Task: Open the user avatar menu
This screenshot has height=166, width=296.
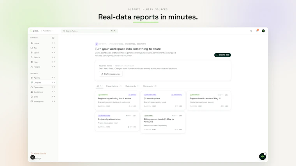Action: (x=263, y=31)
